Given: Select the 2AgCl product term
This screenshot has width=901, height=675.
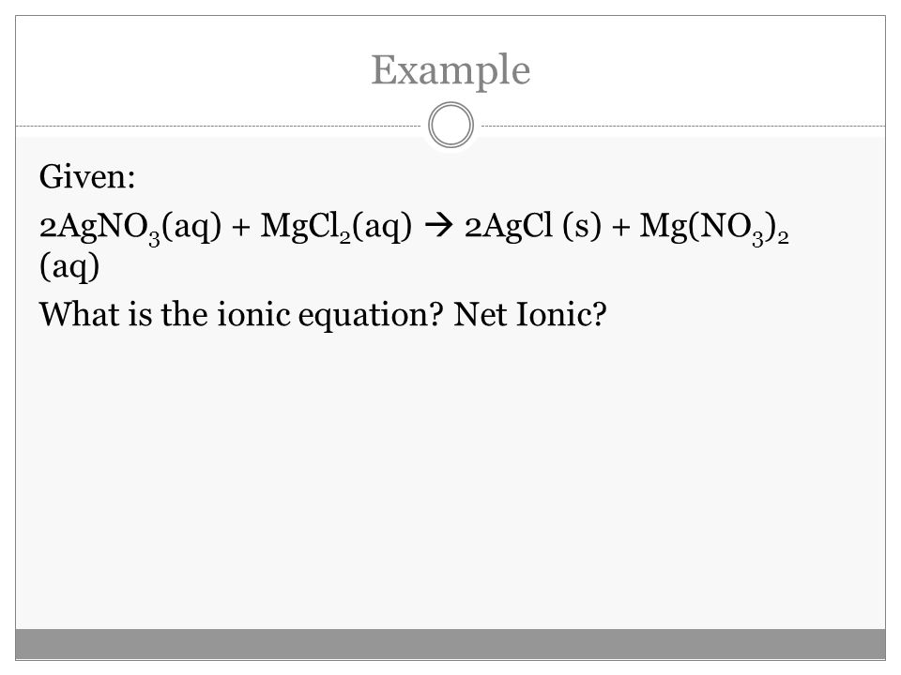Looking at the screenshot, I should [x=509, y=227].
